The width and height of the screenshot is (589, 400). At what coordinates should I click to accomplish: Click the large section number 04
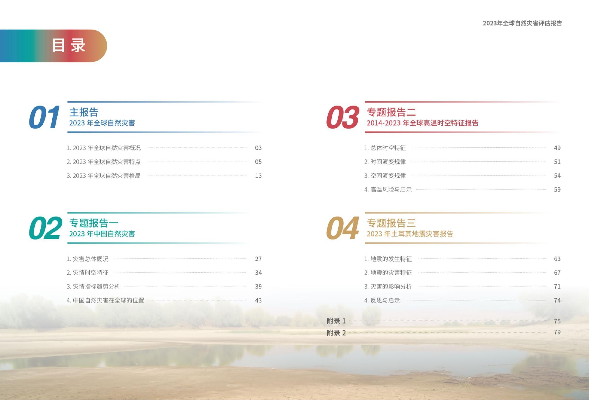(x=343, y=228)
